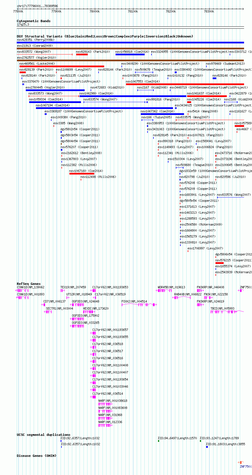Screen dimensions: 252x475
Task: Select the 78300k ruler tick label
Action: click(209, 11)
